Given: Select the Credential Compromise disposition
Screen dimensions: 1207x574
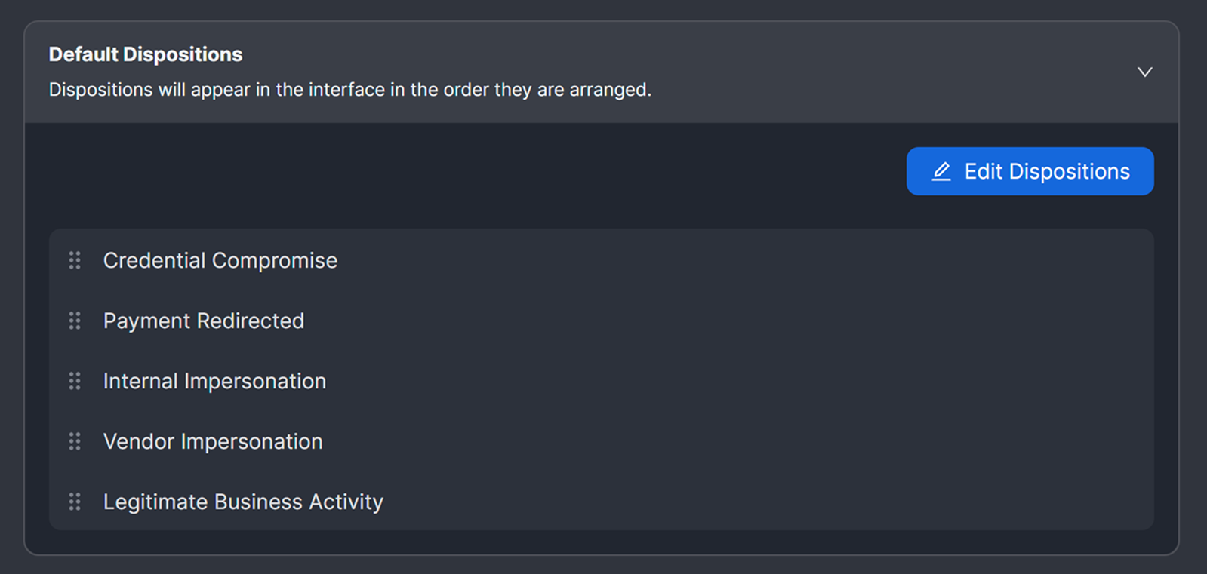Looking at the screenshot, I should point(220,259).
